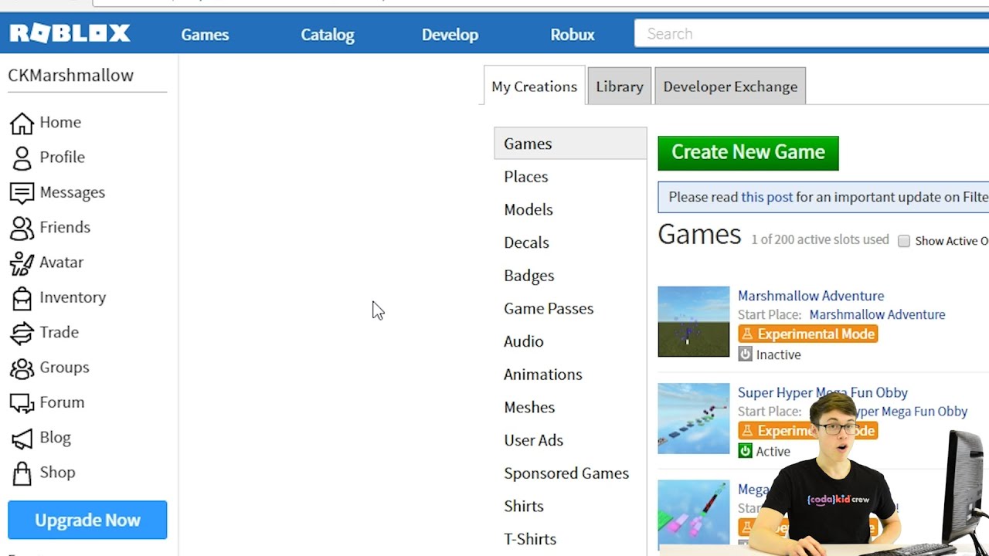Click the Create New Game button
The width and height of the screenshot is (989, 556).
coord(748,152)
